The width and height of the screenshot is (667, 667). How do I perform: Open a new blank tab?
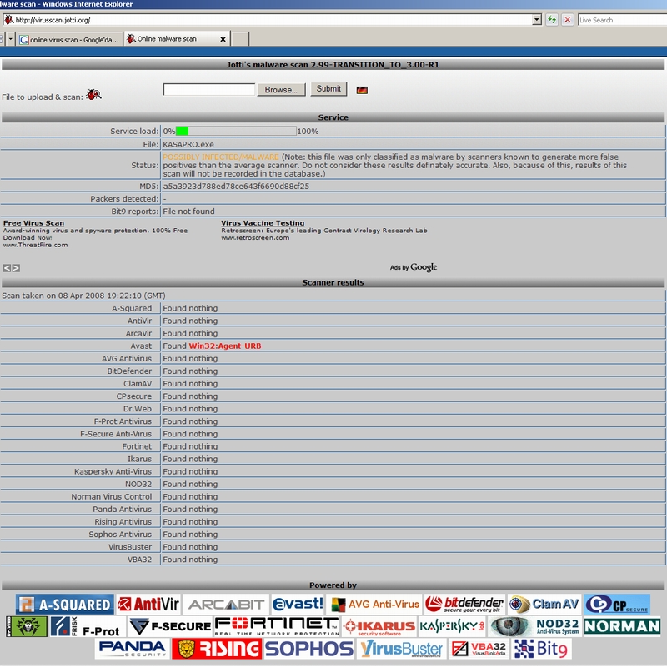tap(240, 39)
